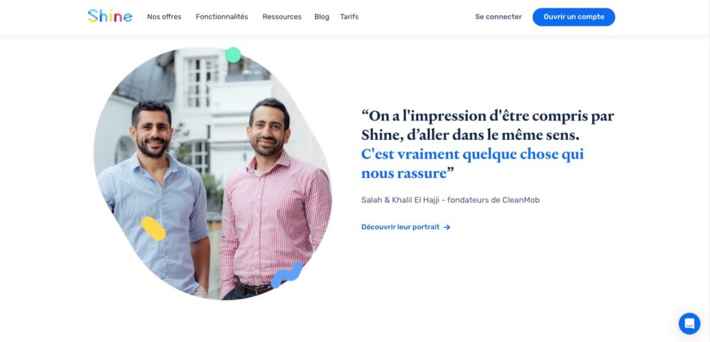Click the green circle decoration on the photo
Image resolution: width=710 pixels, height=342 pixels.
pos(233,55)
